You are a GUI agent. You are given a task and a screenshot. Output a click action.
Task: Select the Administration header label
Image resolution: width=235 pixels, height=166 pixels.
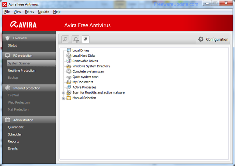coord(23,120)
